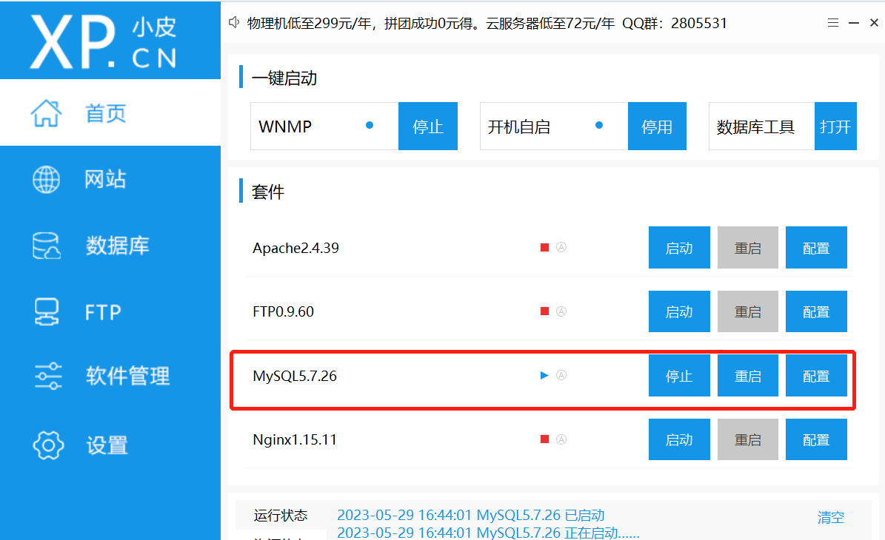Open FTP0.9.60 配置 settings
885x540 pixels.
(x=816, y=311)
